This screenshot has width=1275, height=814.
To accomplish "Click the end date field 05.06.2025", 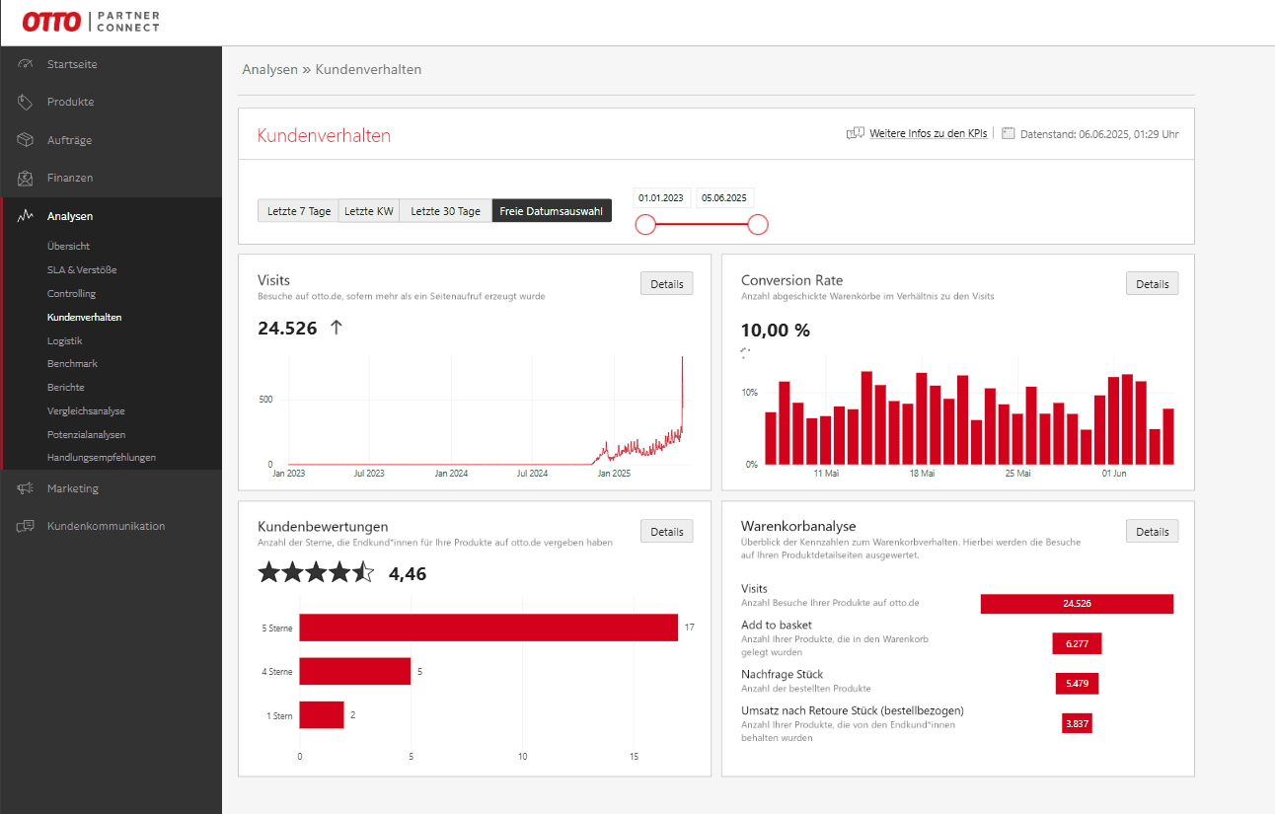I will tap(725, 197).
